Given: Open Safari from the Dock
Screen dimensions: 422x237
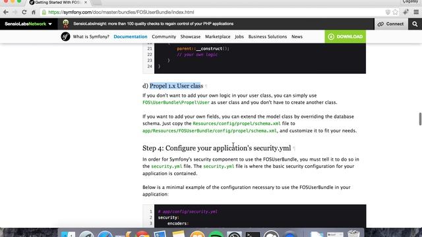Looking at the screenshot, I should point(105,234).
